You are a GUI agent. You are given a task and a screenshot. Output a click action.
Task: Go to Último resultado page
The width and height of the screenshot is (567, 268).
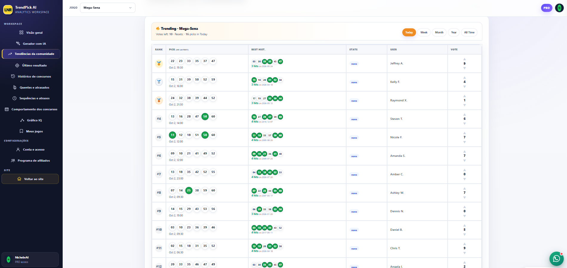[31, 65]
